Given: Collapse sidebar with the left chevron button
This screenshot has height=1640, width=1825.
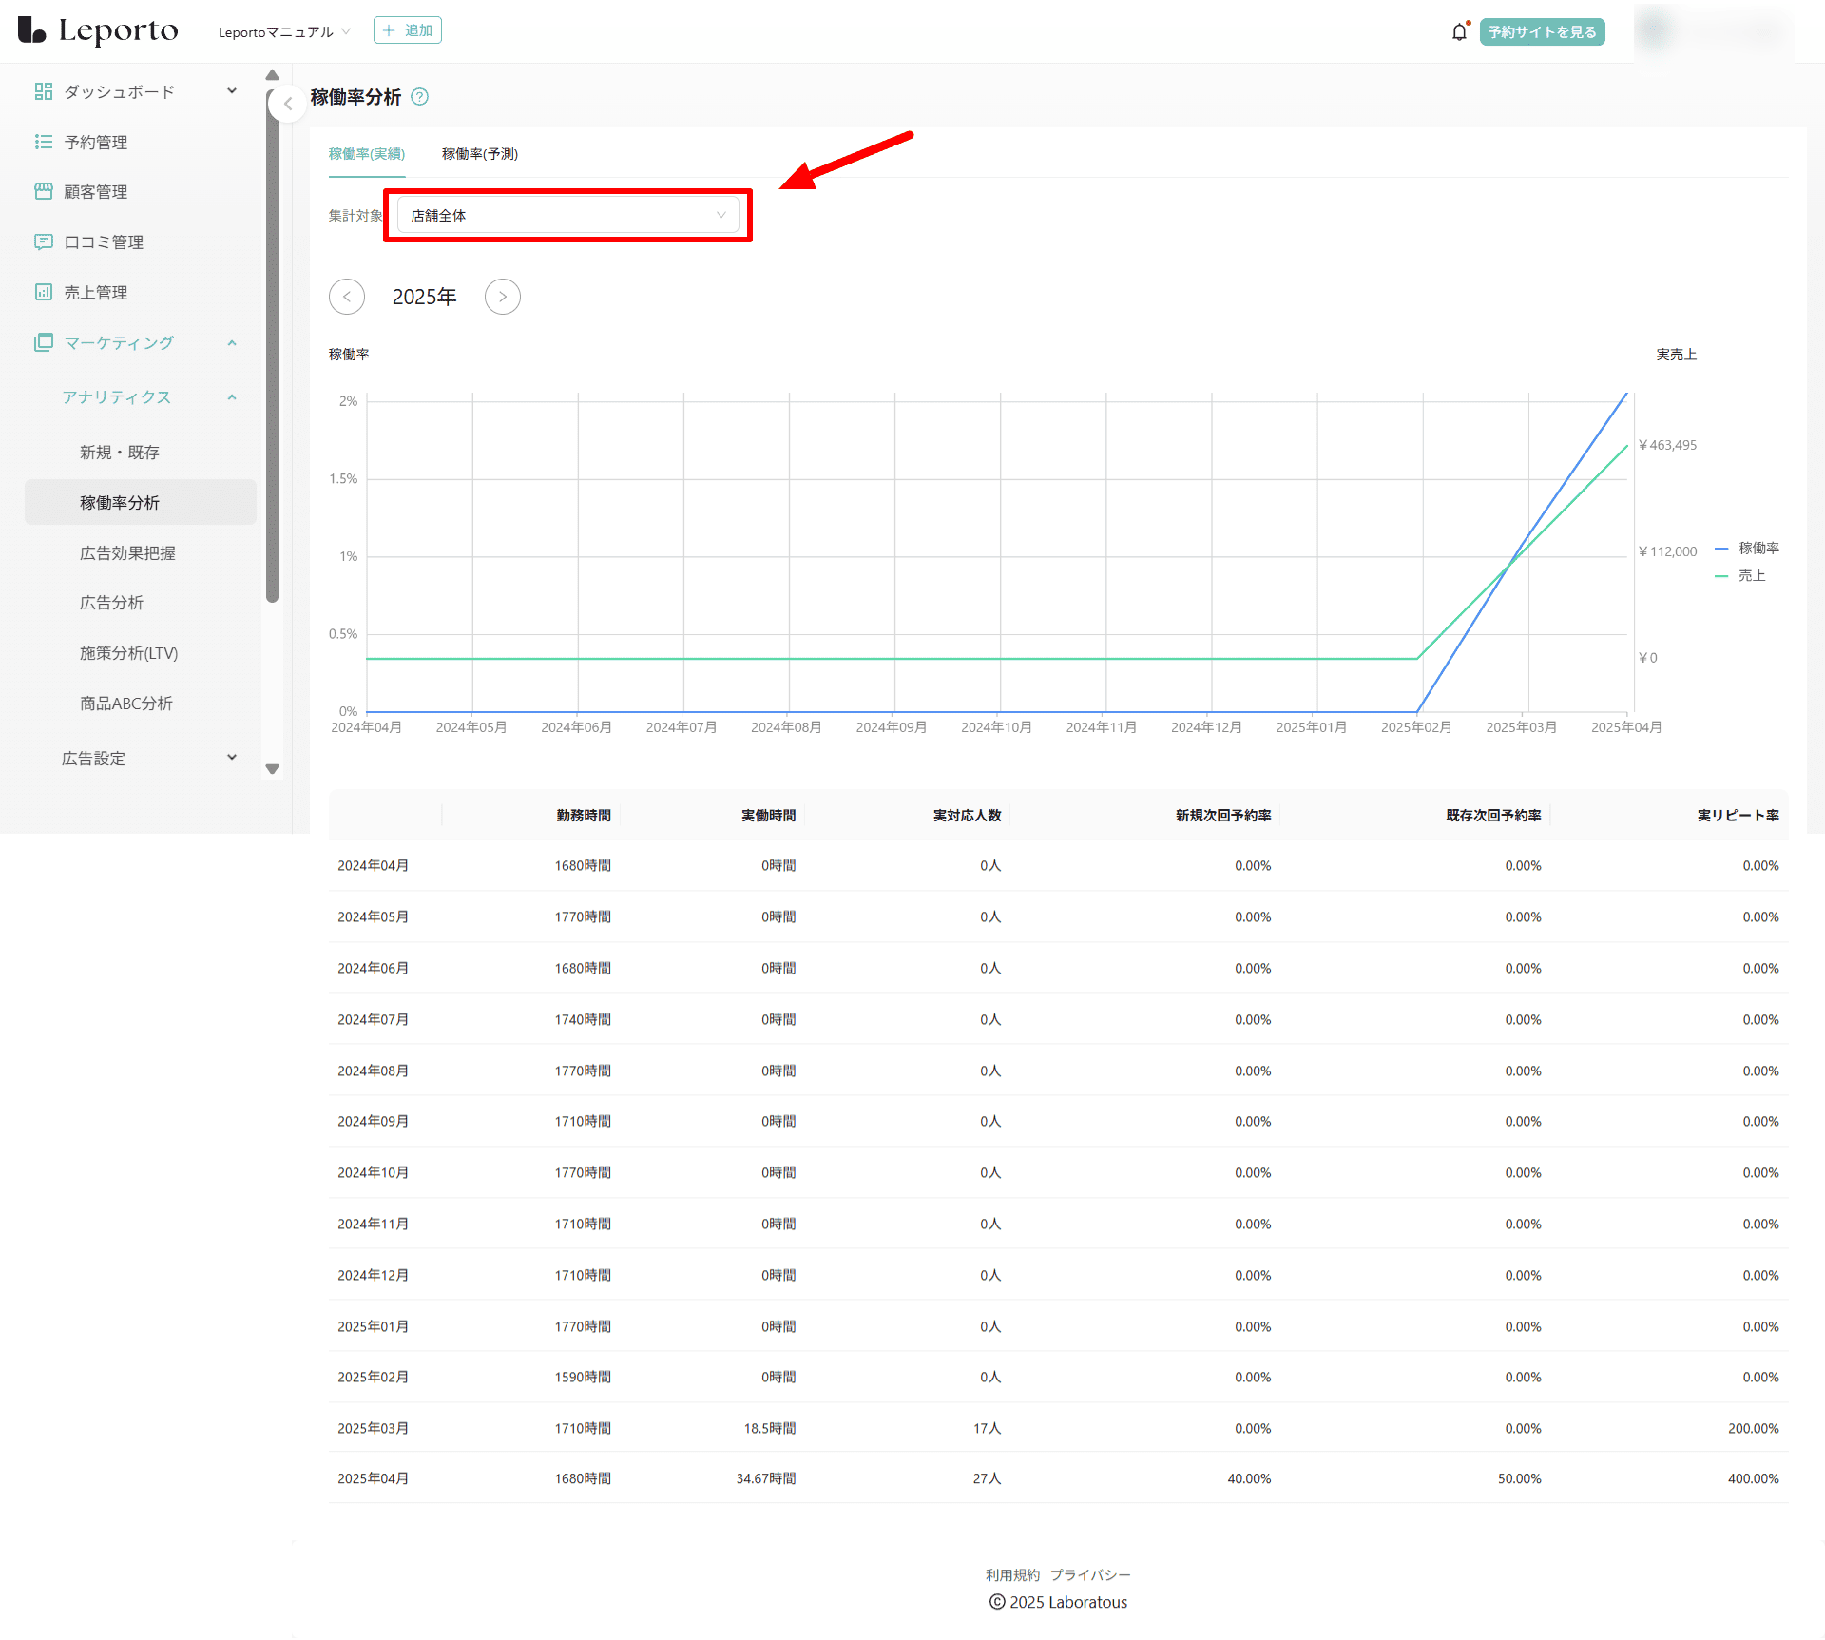Looking at the screenshot, I should pyautogui.click(x=287, y=105).
